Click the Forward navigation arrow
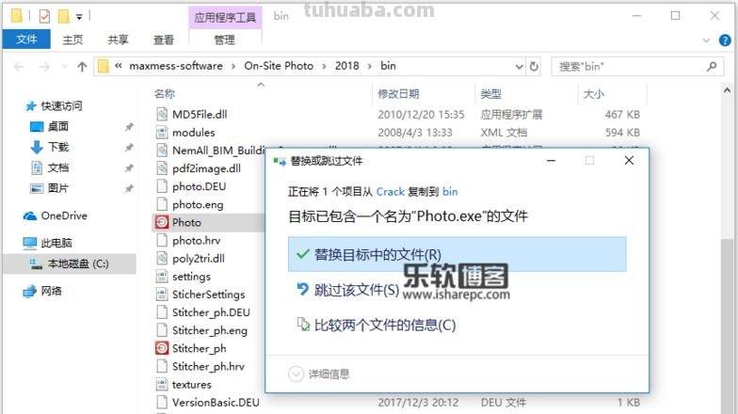The height and width of the screenshot is (414, 738). tap(44, 67)
